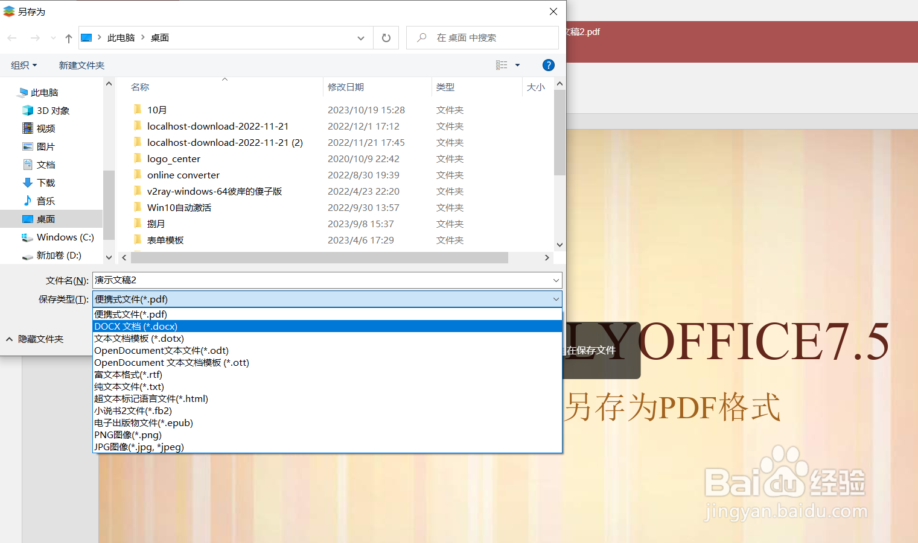Click the file list horizontal scrollbar
The image size is (918, 543).
coord(319,257)
